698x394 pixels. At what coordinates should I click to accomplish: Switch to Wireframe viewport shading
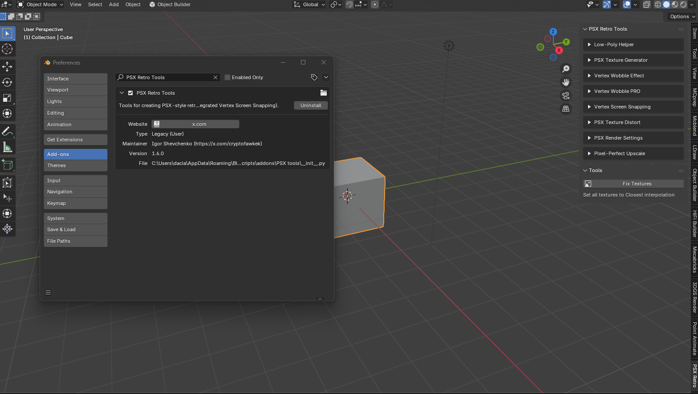coord(658,4)
